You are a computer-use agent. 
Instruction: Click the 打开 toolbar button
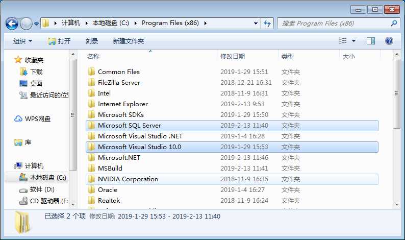59,41
